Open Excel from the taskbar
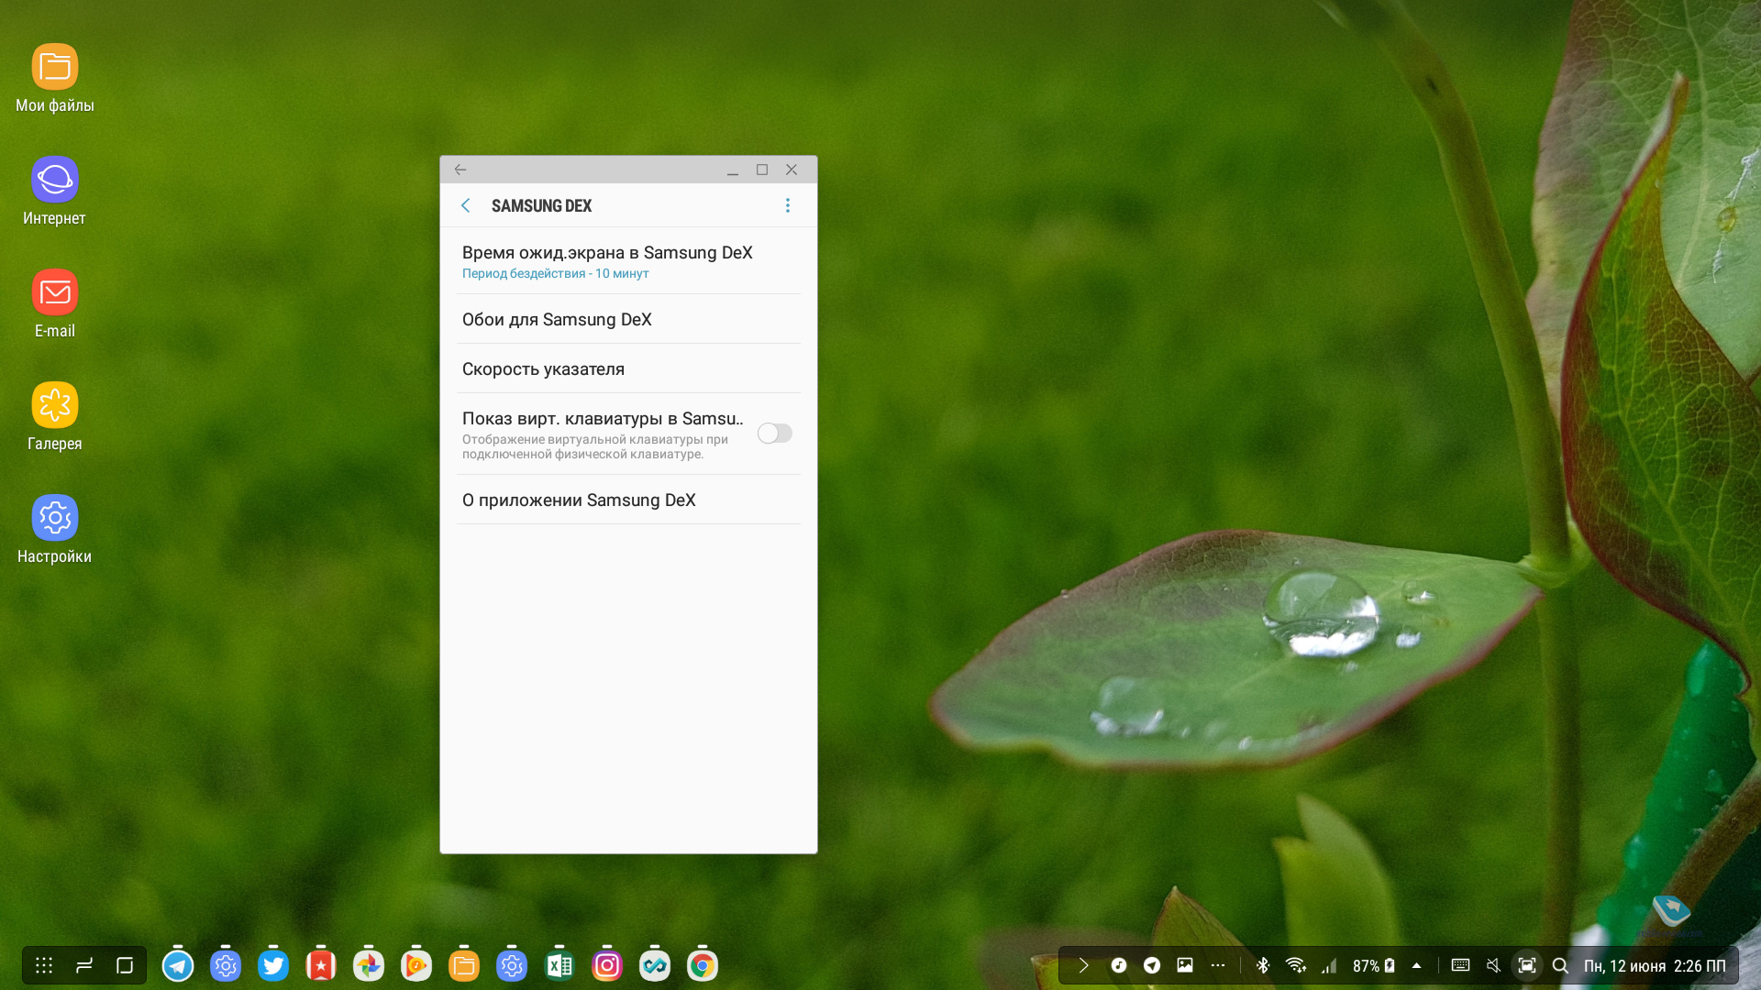 coord(559,965)
